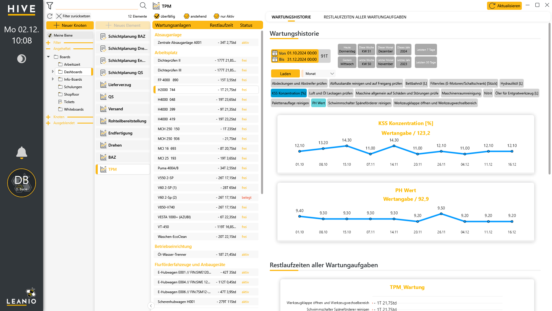
Task: Click the filter search input field
Action: click(97, 6)
